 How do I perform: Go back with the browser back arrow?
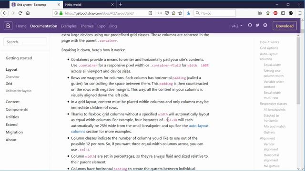pyautogui.click(x=5, y=13)
